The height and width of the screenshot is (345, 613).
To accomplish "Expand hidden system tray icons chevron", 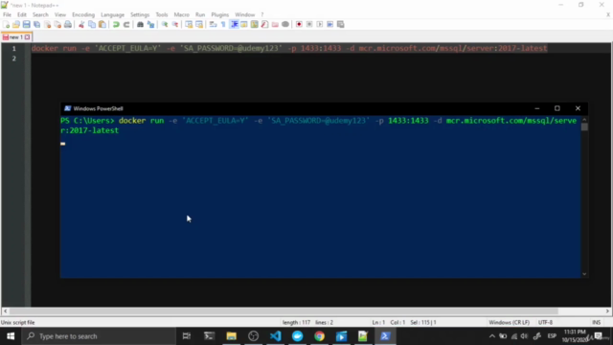I will (x=491, y=336).
